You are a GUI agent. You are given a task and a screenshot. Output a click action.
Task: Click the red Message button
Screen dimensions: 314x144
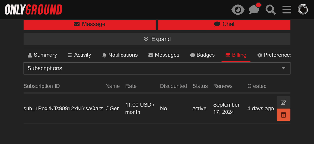coord(90,24)
